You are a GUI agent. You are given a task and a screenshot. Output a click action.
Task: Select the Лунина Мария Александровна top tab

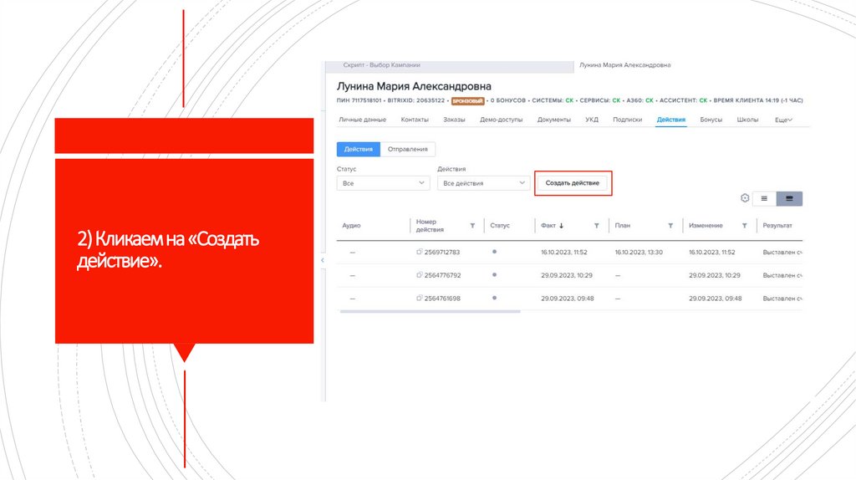[625, 65]
